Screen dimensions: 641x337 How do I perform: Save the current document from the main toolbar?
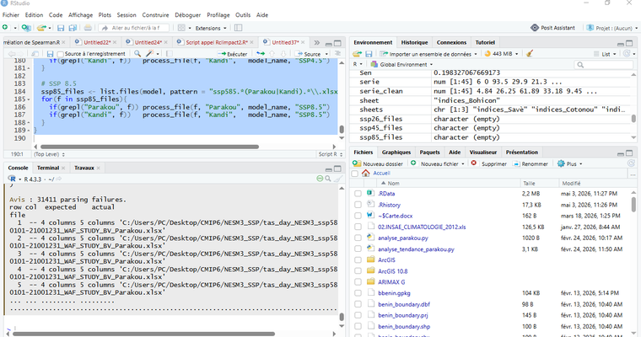[x=61, y=28]
